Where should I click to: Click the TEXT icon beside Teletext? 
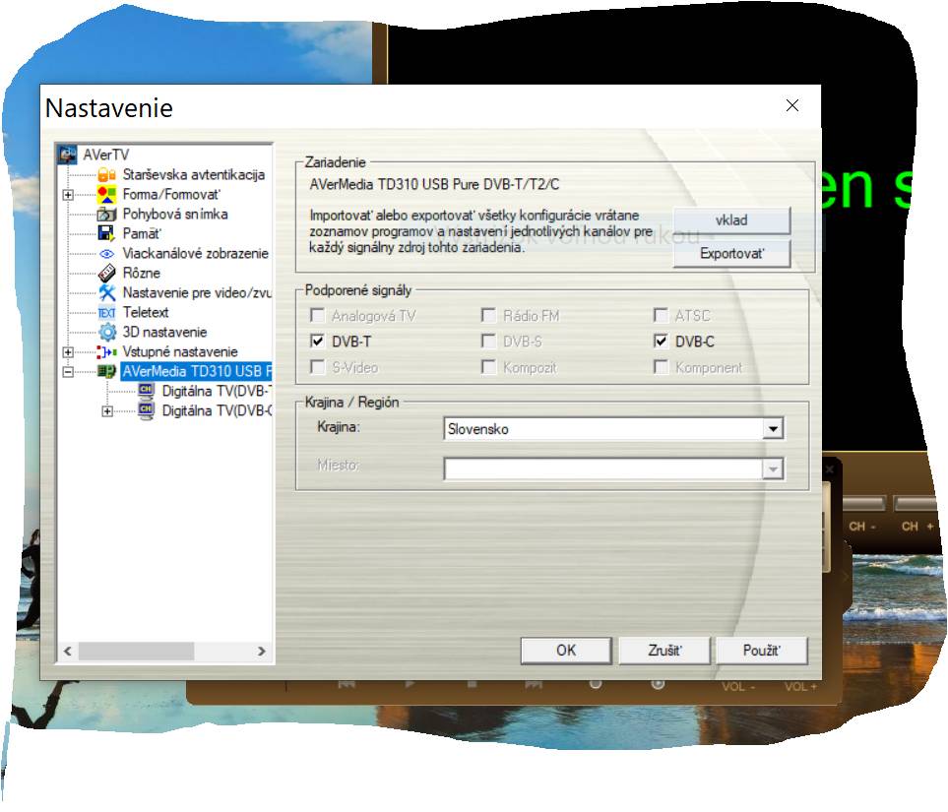(x=107, y=313)
